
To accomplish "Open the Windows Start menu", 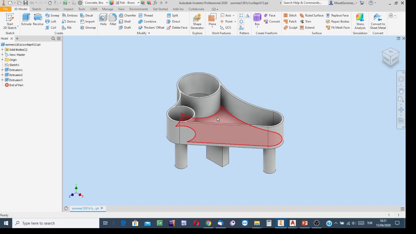I will (x=6, y=223).
